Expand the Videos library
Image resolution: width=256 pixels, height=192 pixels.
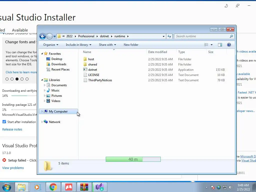click(x=44, y=101)
